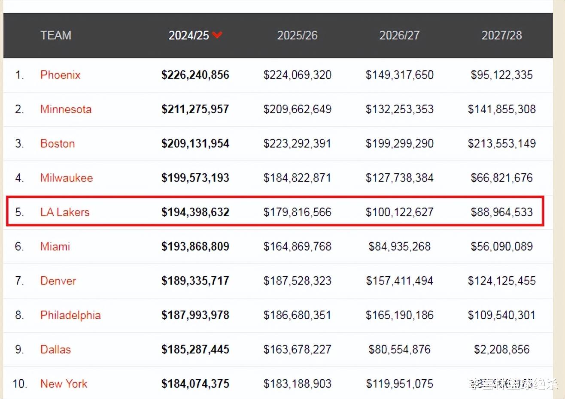Sort by the TEAM column header
The image size is (565, 399).
click(56, 35)
